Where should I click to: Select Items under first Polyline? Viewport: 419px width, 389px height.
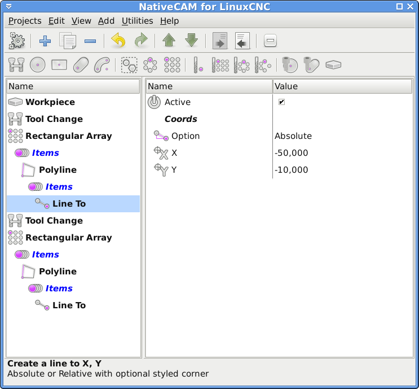tap(73, 187)
